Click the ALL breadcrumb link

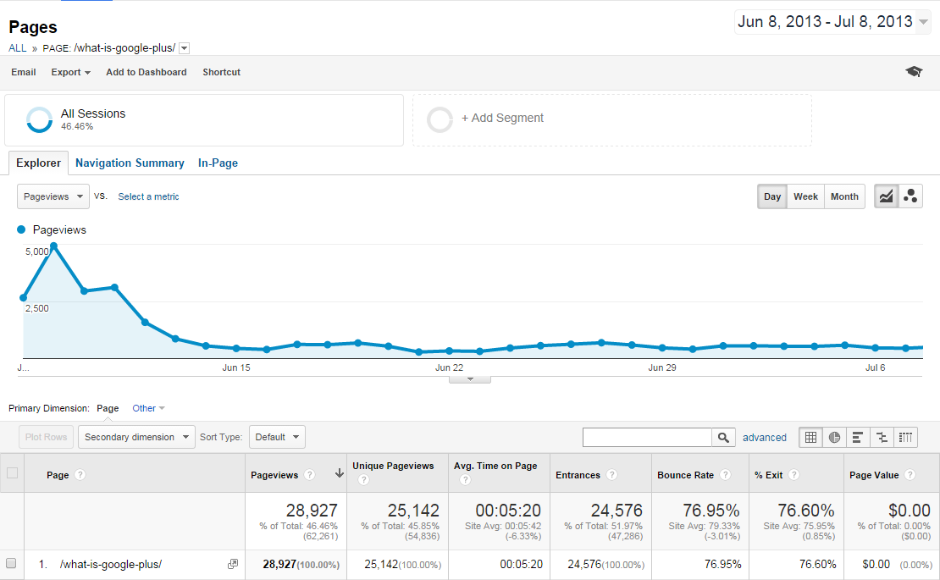click(18, 48)
